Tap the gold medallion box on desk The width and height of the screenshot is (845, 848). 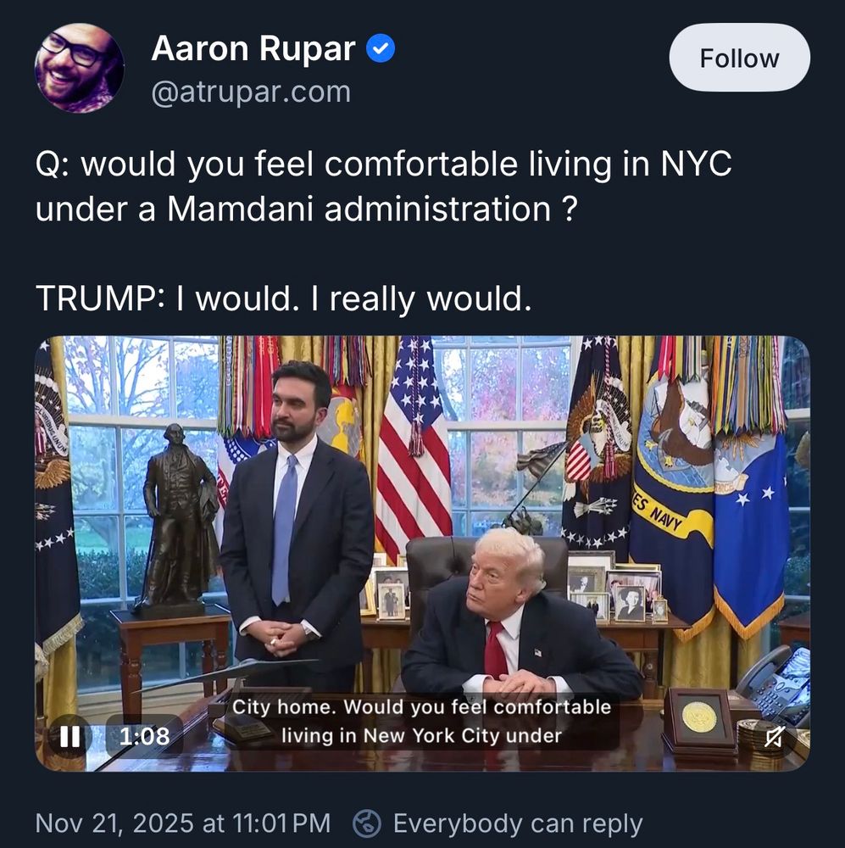pos(699,718)
